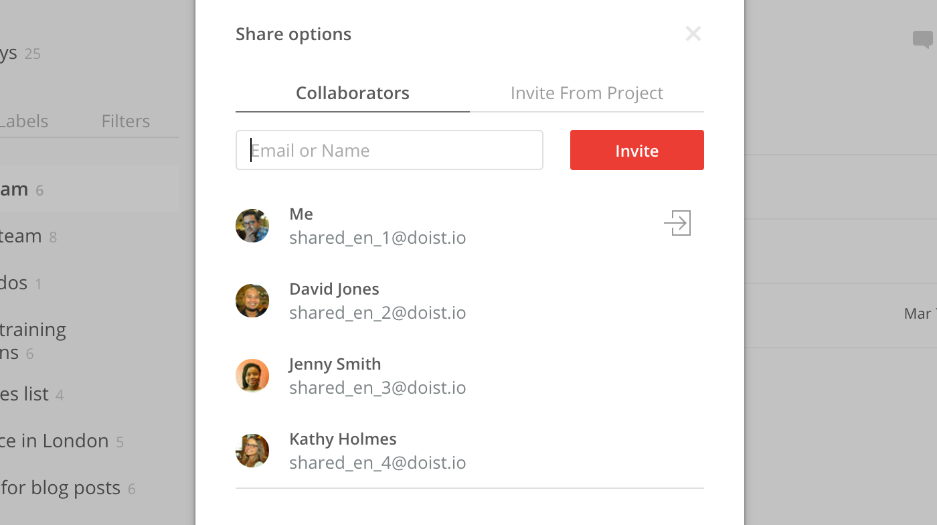
Task: Open the Filters section in sidebar
Action: click(x=125, y=121)
